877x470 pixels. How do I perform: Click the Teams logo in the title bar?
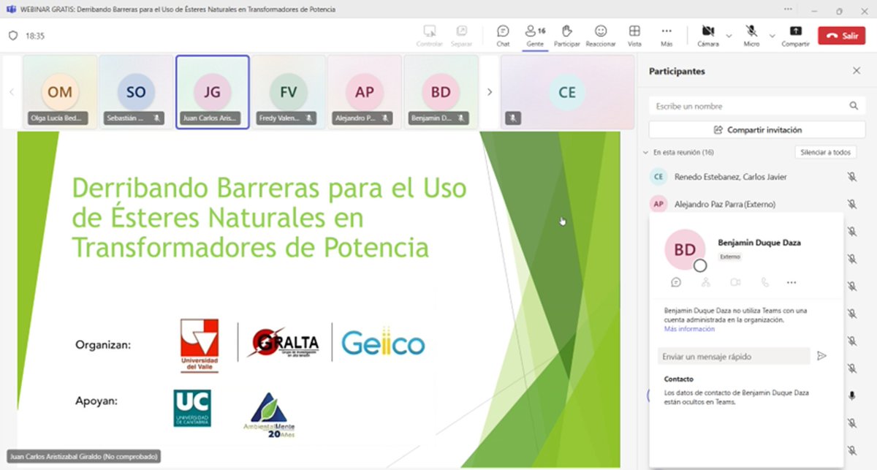10,10
